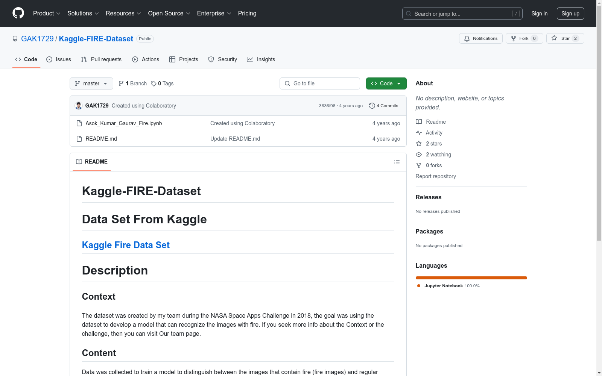Expand the Resources menu
This screenshot has height=376, width=602.
123,14
